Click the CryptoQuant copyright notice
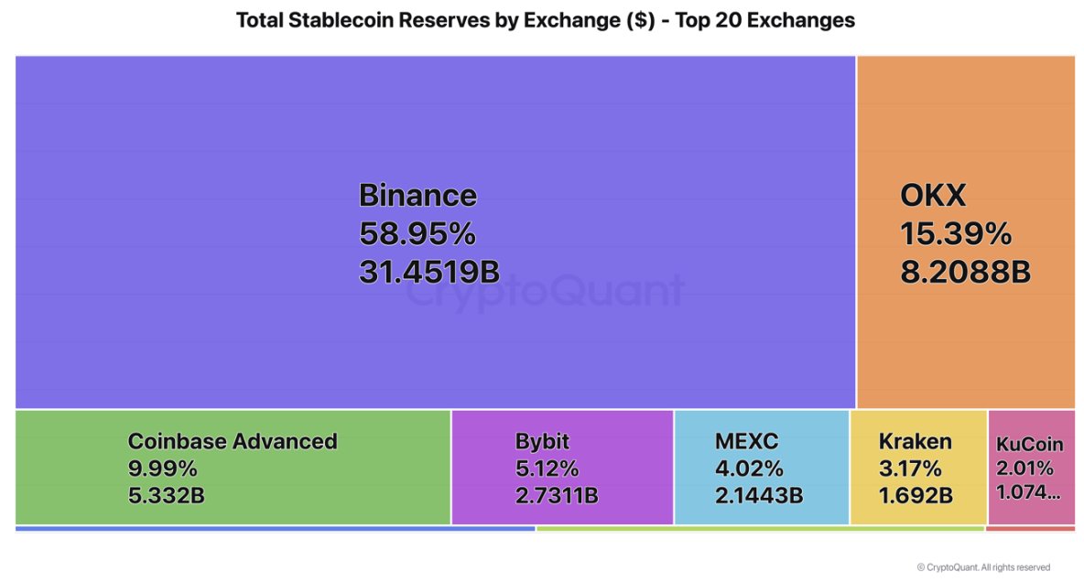The image size is (1084, 582). click(x=982, y=567)
